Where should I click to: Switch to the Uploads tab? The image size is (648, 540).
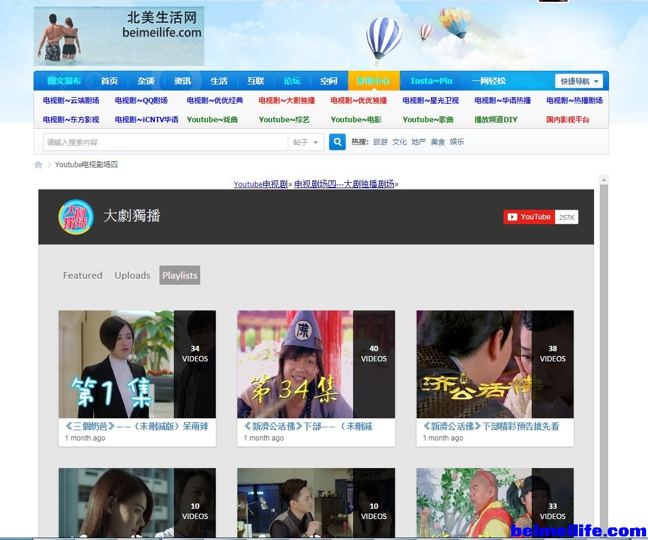tap(132, 276)
